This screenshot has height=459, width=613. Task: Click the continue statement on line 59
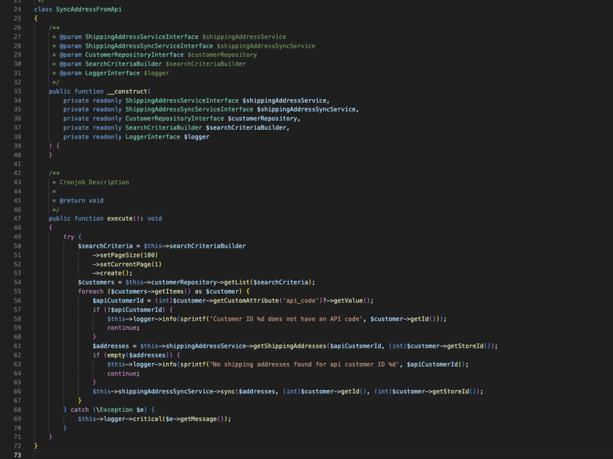tap(123, 328)
